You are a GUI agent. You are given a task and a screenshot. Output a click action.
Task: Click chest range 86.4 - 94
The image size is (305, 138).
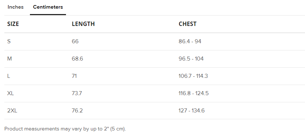click(190, 41)
